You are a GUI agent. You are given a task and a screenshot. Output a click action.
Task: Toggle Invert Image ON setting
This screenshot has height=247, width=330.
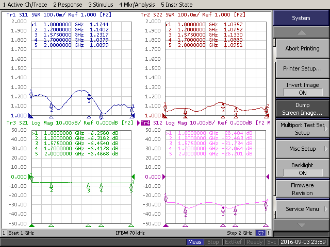point(302,89)
